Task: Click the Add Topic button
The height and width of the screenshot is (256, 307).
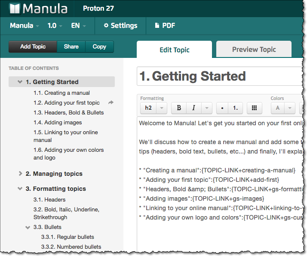Action: 33,47
